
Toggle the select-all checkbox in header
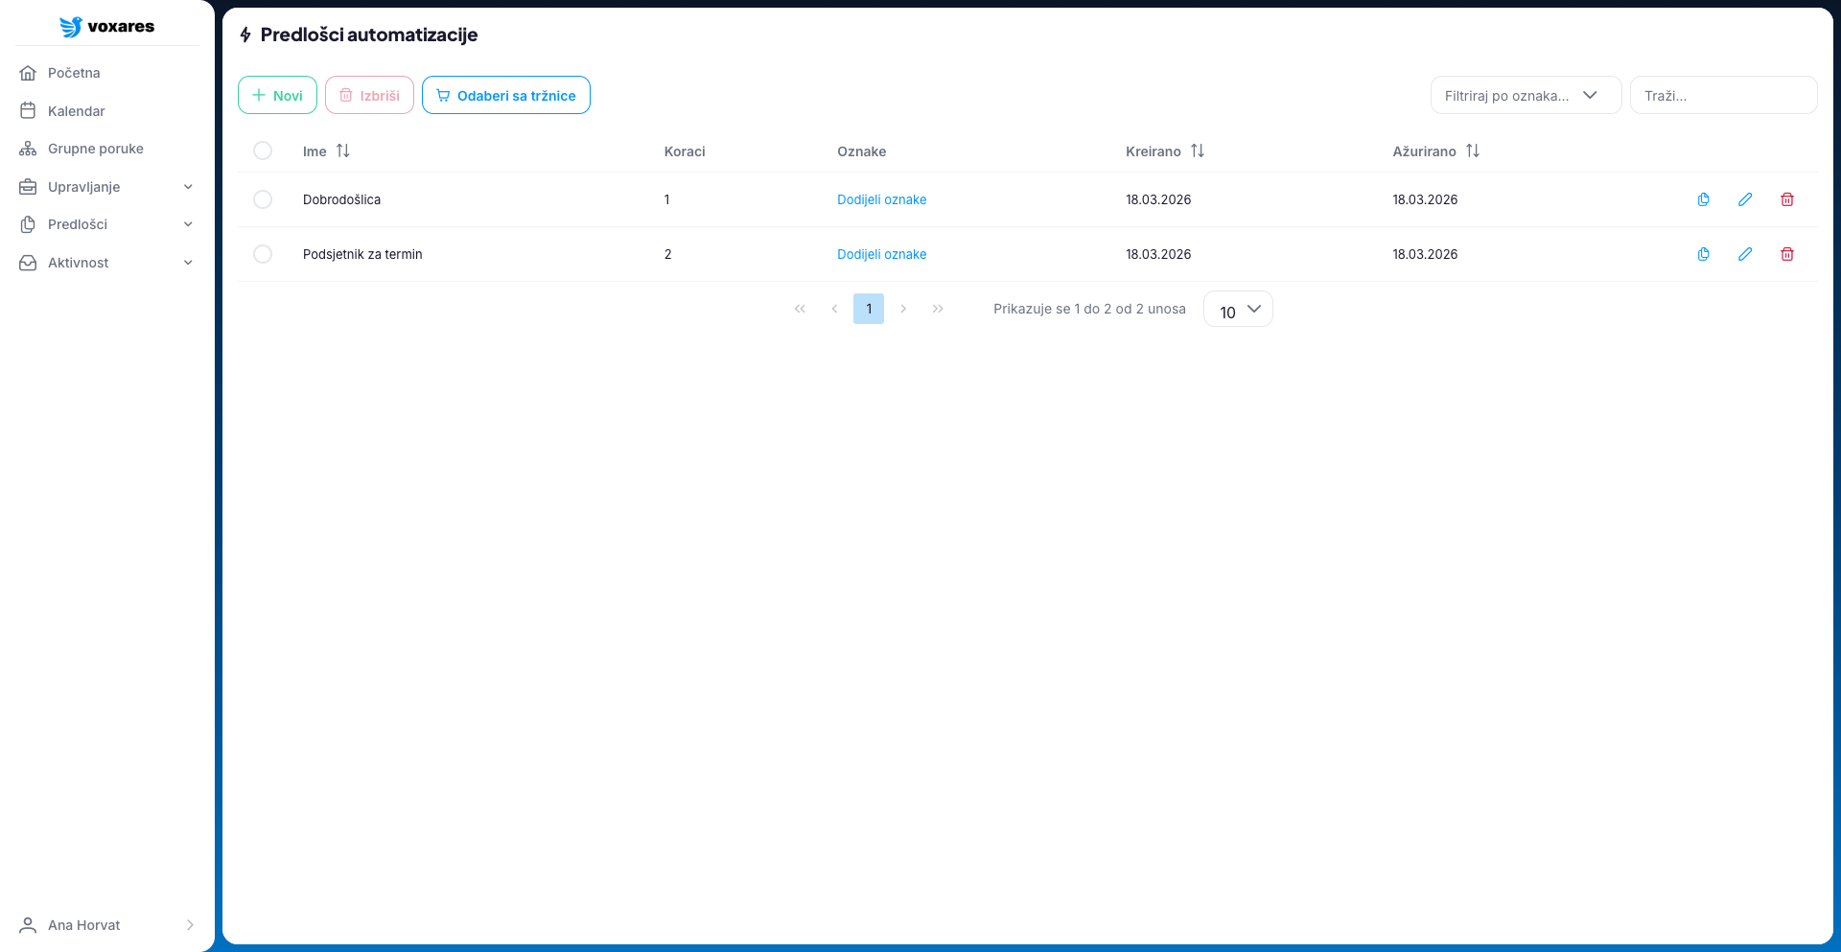tap(263, 151)
